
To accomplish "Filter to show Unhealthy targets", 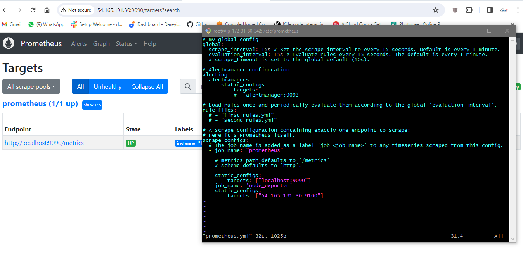I will point(107,86).
